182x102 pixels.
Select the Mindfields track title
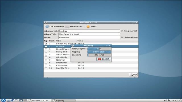point(61,57)
